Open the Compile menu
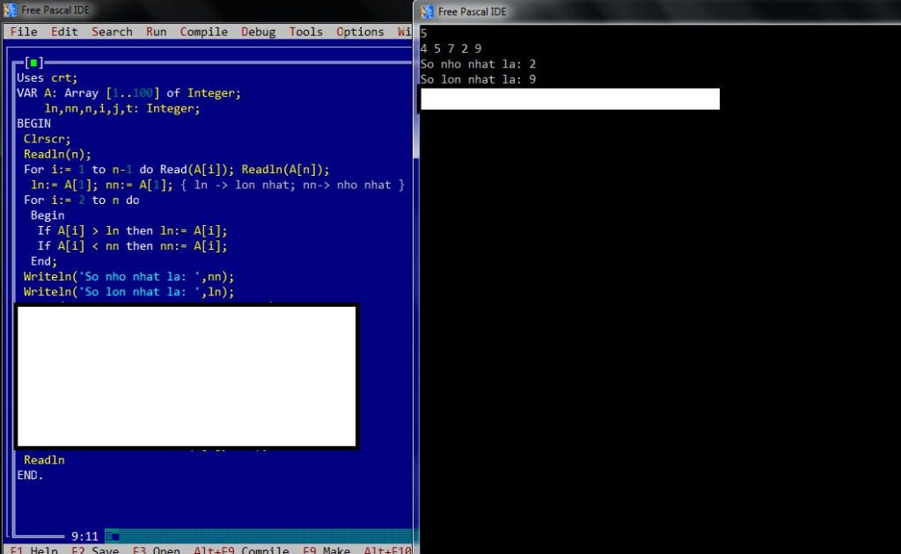This screenshot has width=901, height=554. click(x=204, y=32)
